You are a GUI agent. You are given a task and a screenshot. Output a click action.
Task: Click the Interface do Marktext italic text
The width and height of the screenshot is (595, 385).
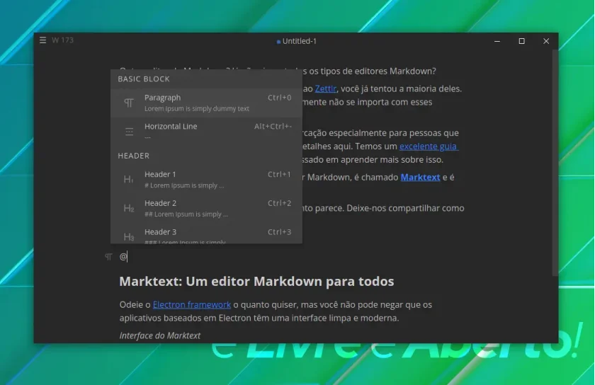point(160,335)
